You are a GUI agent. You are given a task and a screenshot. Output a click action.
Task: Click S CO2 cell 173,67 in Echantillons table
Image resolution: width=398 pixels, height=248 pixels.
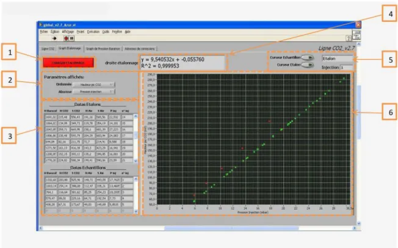pos(76,204)
